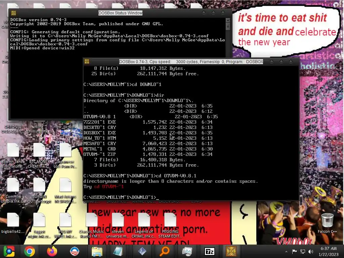Select the 'faggot night' desktop shortcut
The height and width of the screenshot is (258, 344).
39,225
